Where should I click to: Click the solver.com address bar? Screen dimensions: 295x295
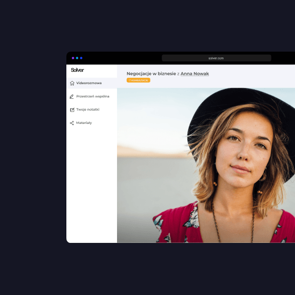pyautogui.click(x=216, y=58)
